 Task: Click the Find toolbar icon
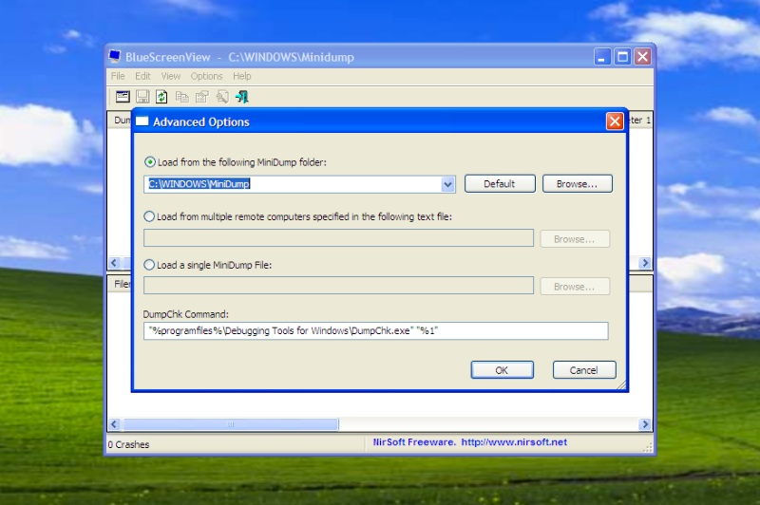222,96
